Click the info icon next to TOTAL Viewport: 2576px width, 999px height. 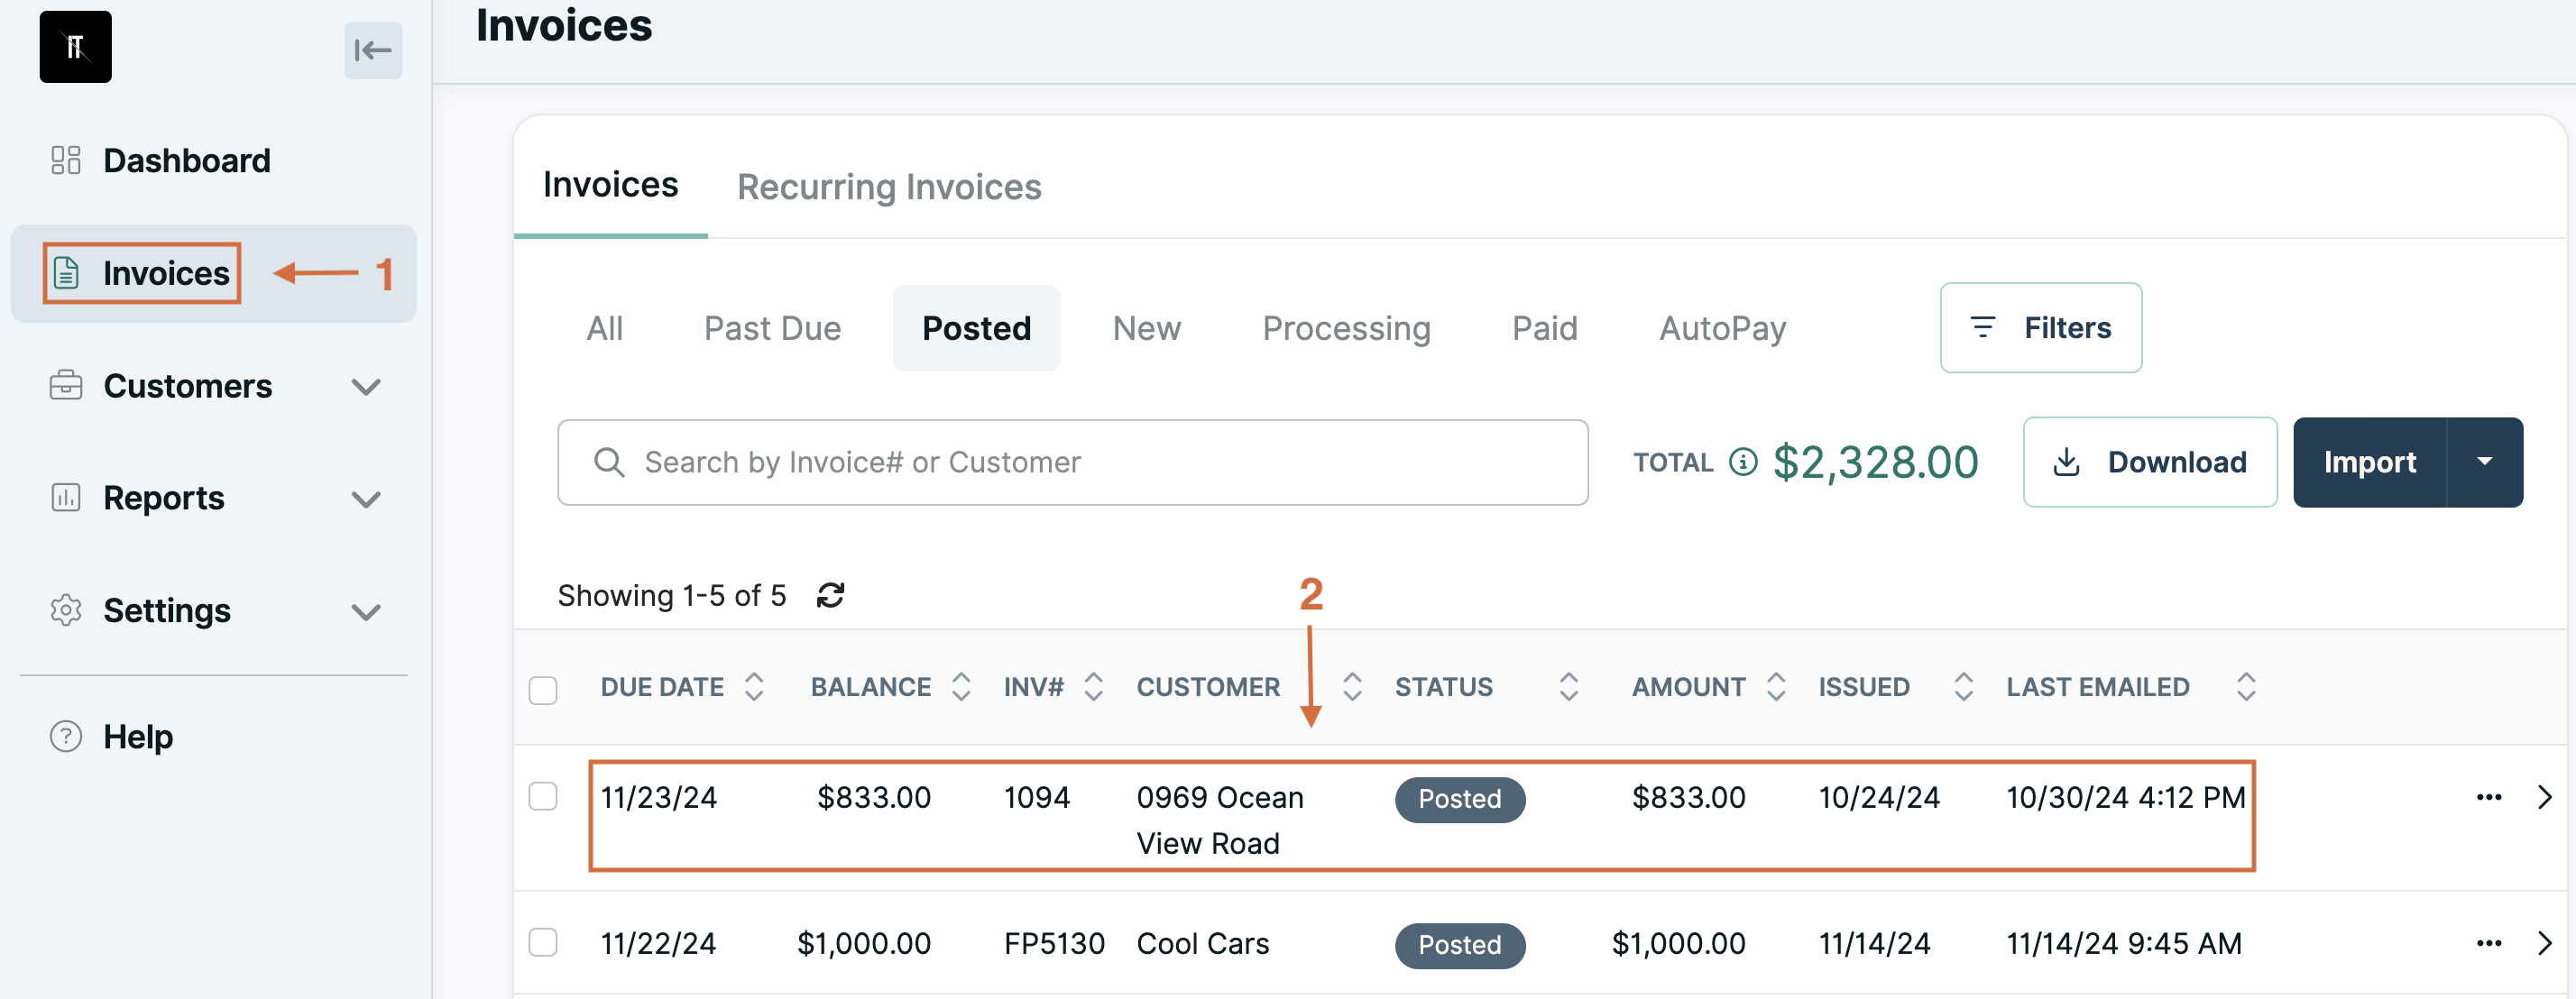coord(1743,462)
